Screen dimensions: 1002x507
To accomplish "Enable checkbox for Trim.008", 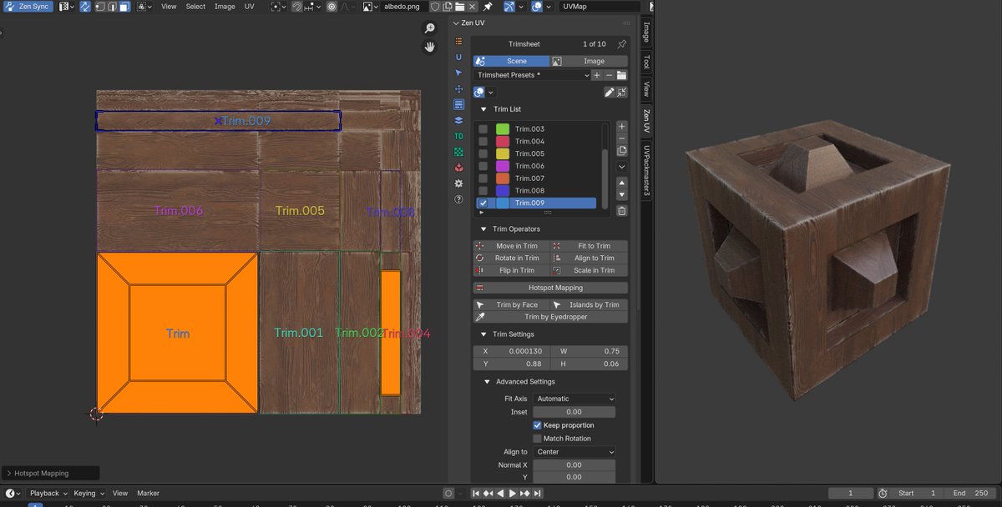I will [483, 190].
